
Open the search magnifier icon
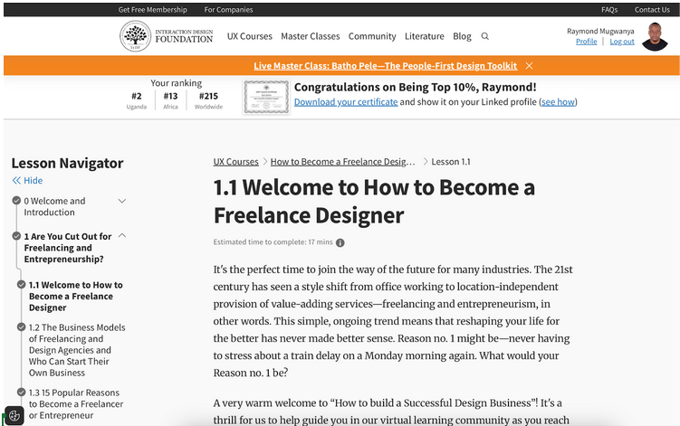point(485,36)
